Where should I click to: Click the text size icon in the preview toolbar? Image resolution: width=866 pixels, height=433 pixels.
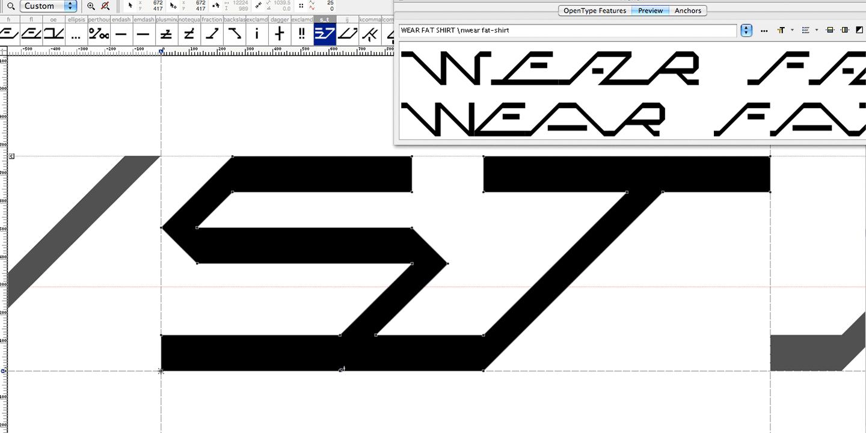point(781,31)
